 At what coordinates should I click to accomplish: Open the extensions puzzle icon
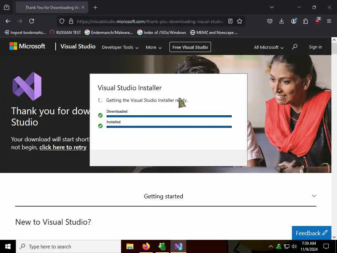tap(305, 21)
